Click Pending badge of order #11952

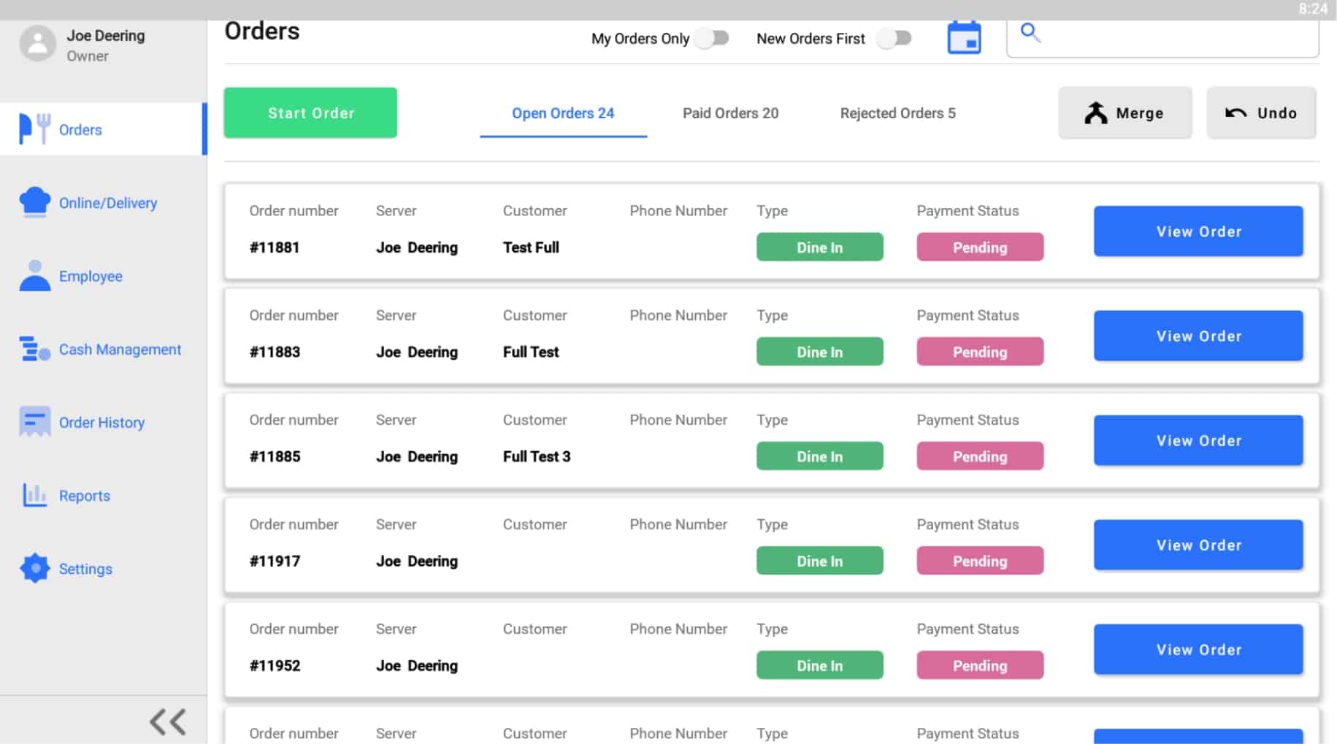point(980,665)
